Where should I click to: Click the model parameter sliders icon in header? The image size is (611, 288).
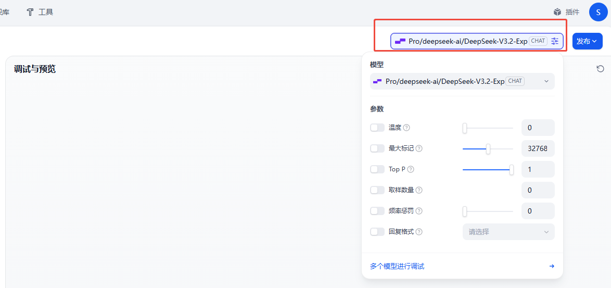pyautogui.click(x=555, y=41)
